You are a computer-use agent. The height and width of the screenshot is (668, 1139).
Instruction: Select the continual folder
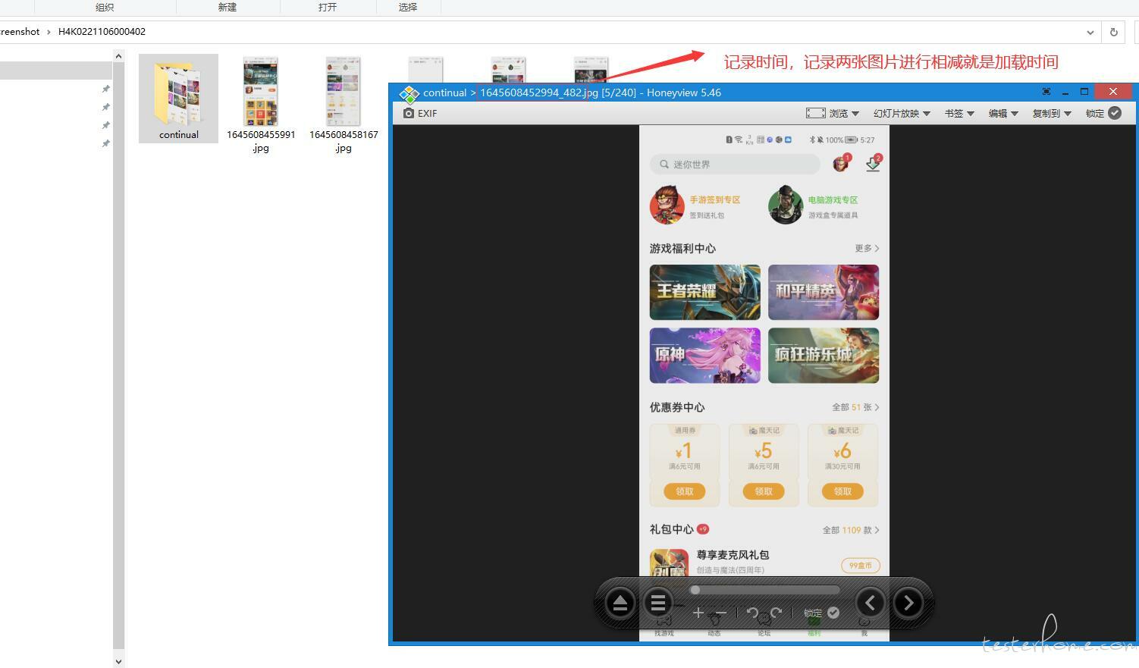pyautogui.click(x=179, y=99)
